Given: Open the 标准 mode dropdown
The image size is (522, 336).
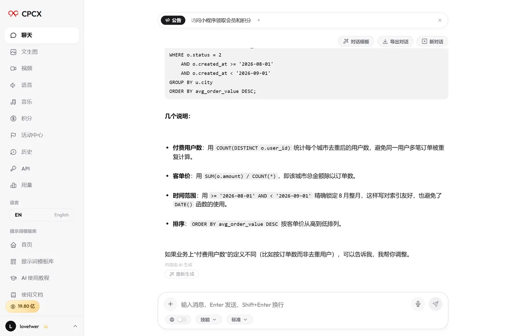Looking at the screenshot, I should [x=239, y=320].
